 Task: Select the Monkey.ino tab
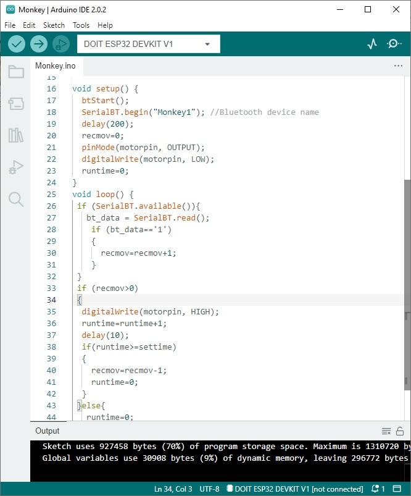pos(56,66)
